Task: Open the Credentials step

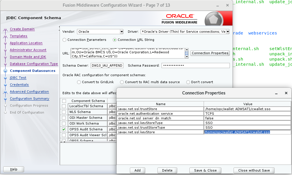Action: [19, 85]
